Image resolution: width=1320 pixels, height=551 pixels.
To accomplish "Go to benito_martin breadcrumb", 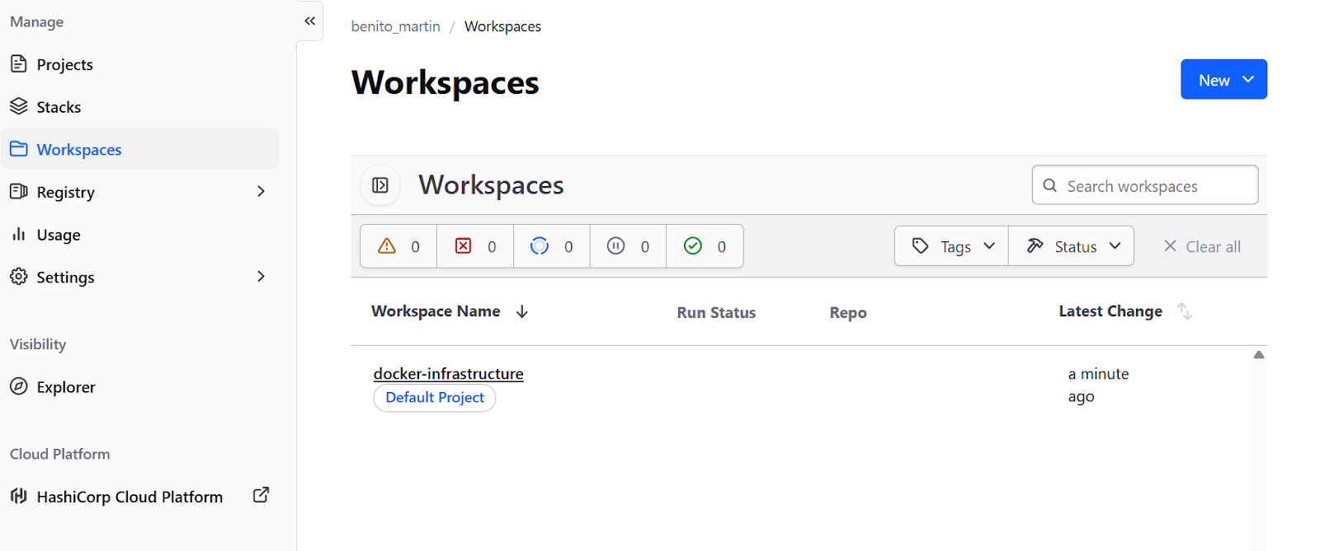I will 395,26.
